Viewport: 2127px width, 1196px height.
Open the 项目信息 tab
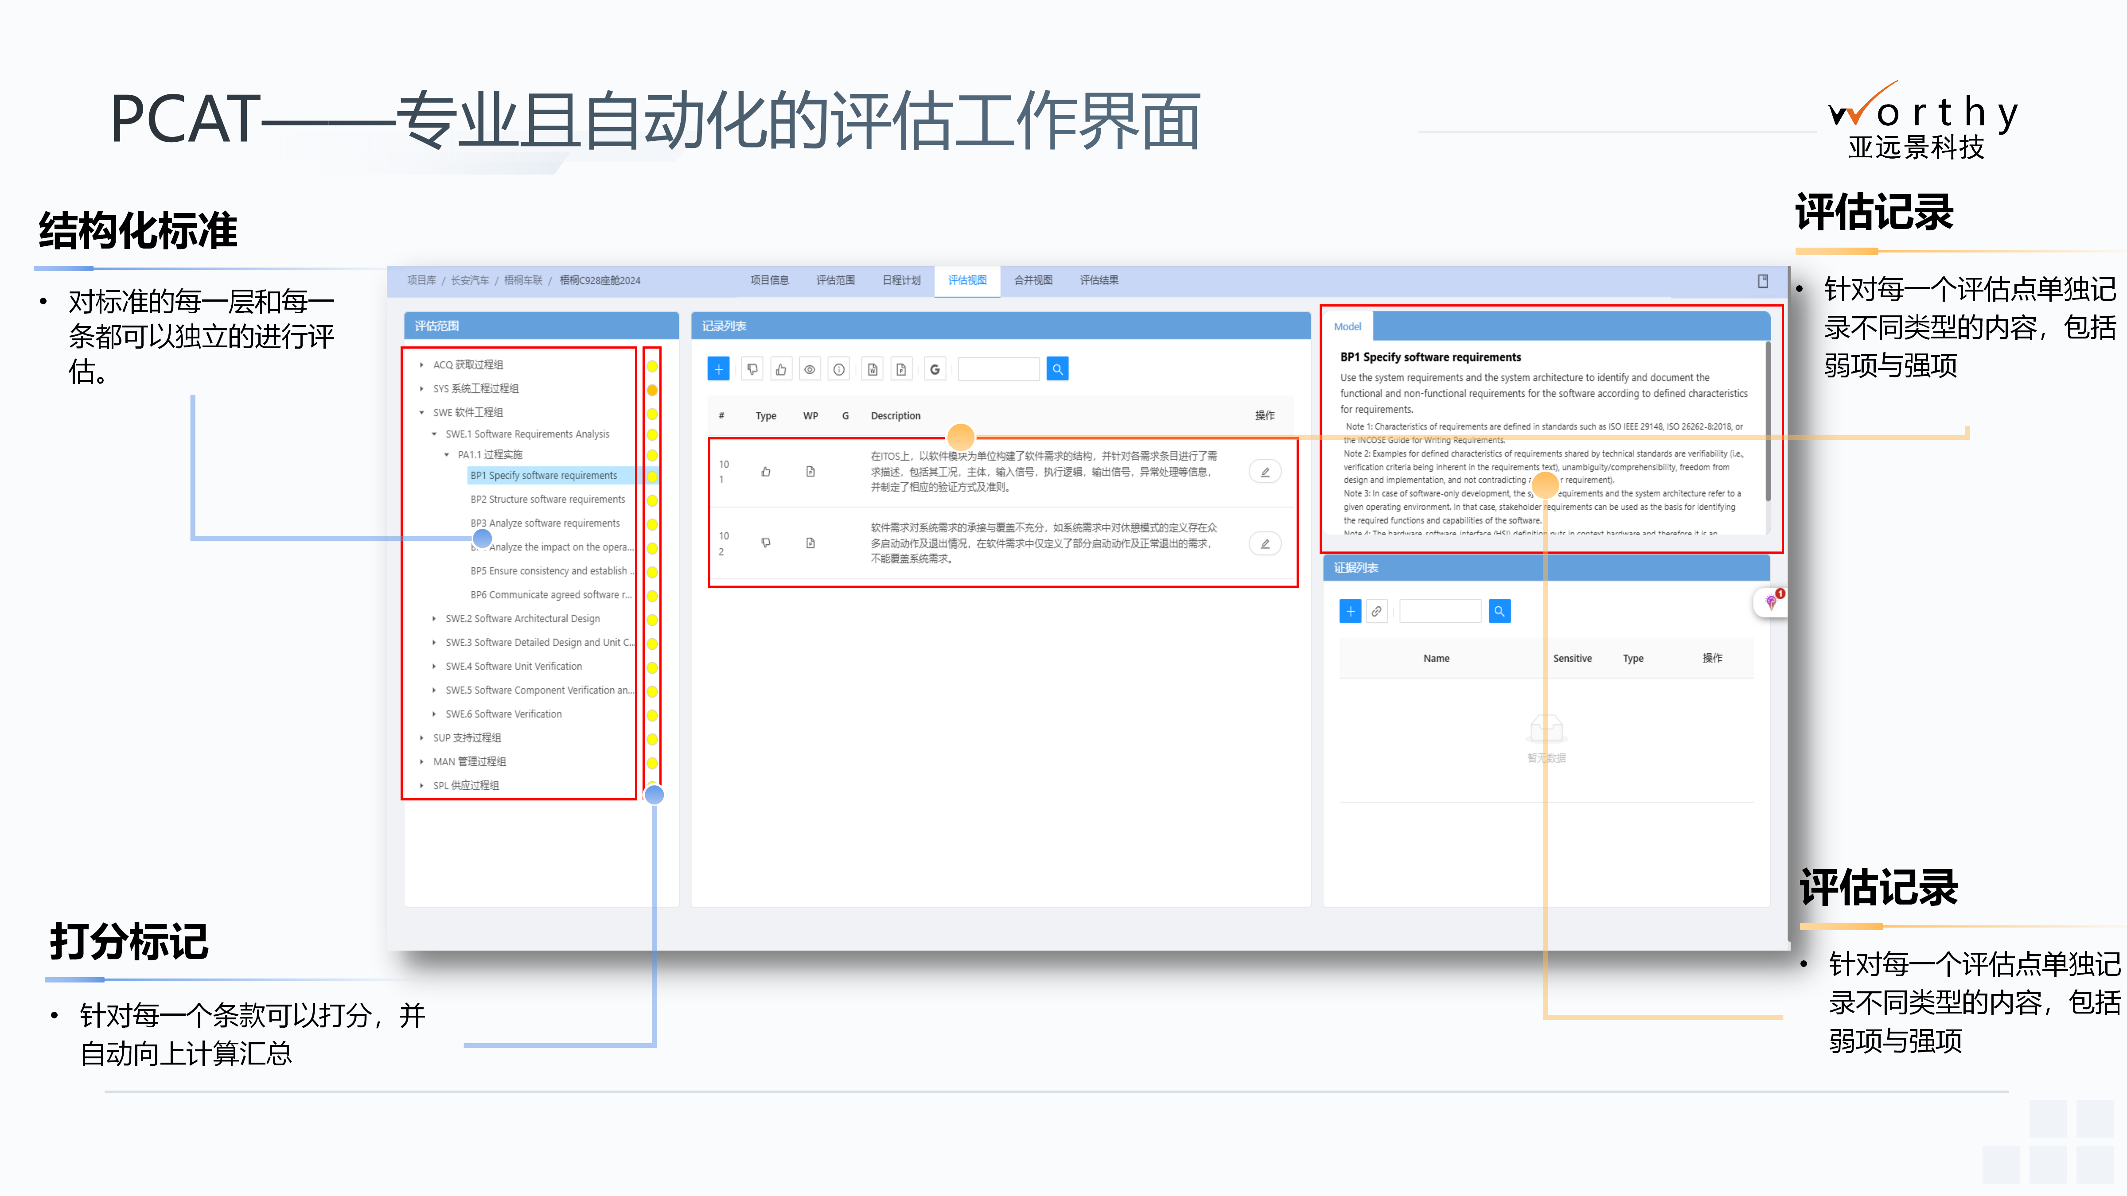770,281
